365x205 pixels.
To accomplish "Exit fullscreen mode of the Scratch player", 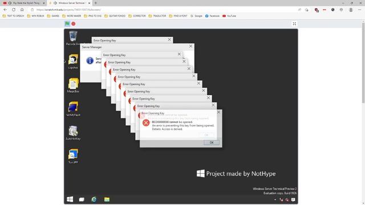I will point(294,24).
